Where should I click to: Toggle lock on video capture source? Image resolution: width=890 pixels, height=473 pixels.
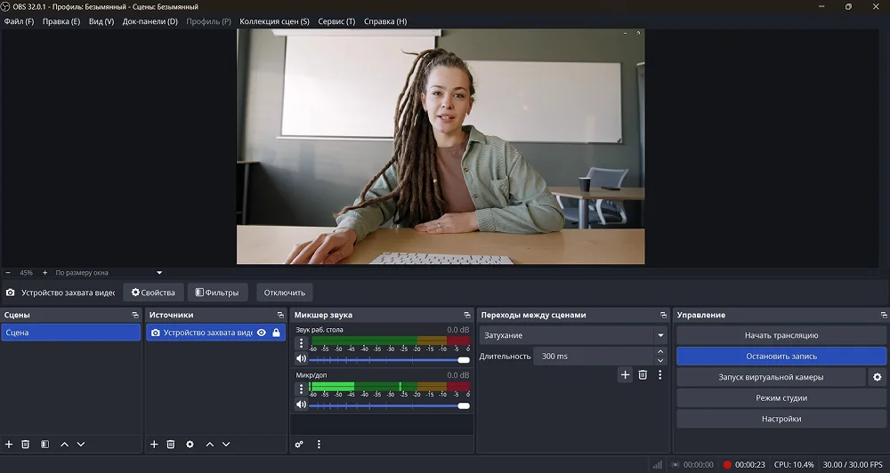coord(276,333)
